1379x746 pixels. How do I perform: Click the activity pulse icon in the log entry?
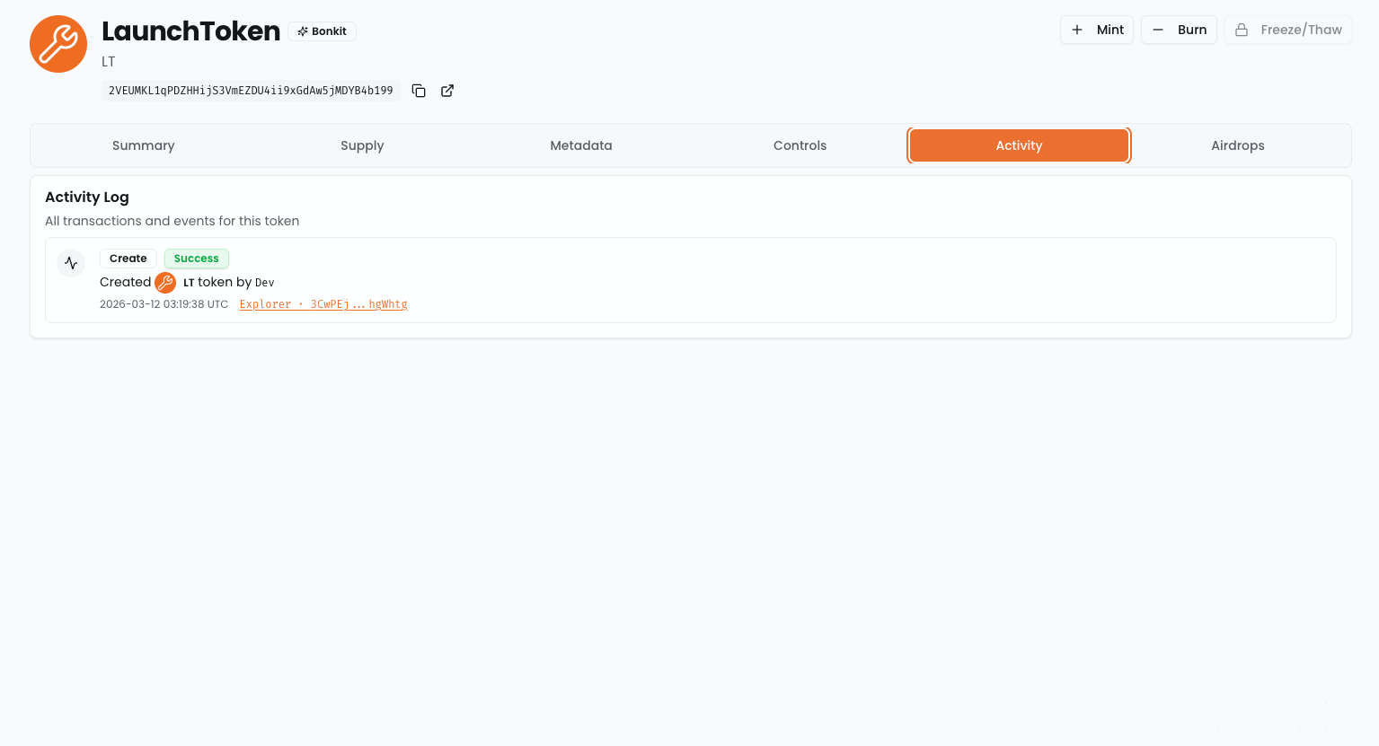coord(71,263)
